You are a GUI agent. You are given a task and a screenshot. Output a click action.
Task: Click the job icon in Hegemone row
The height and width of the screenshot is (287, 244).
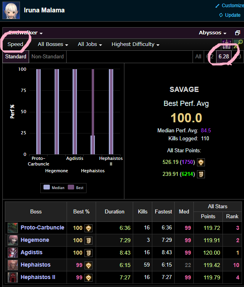coord(89,241)
